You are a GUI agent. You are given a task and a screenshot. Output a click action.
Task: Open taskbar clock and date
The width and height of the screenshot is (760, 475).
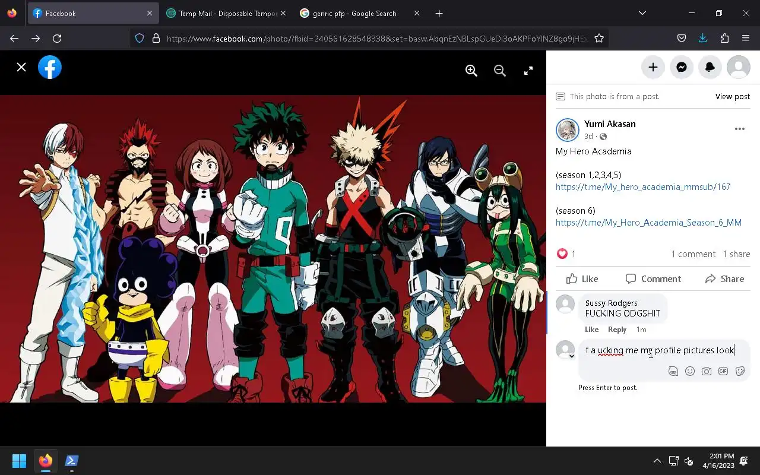[x=718, y=461]
